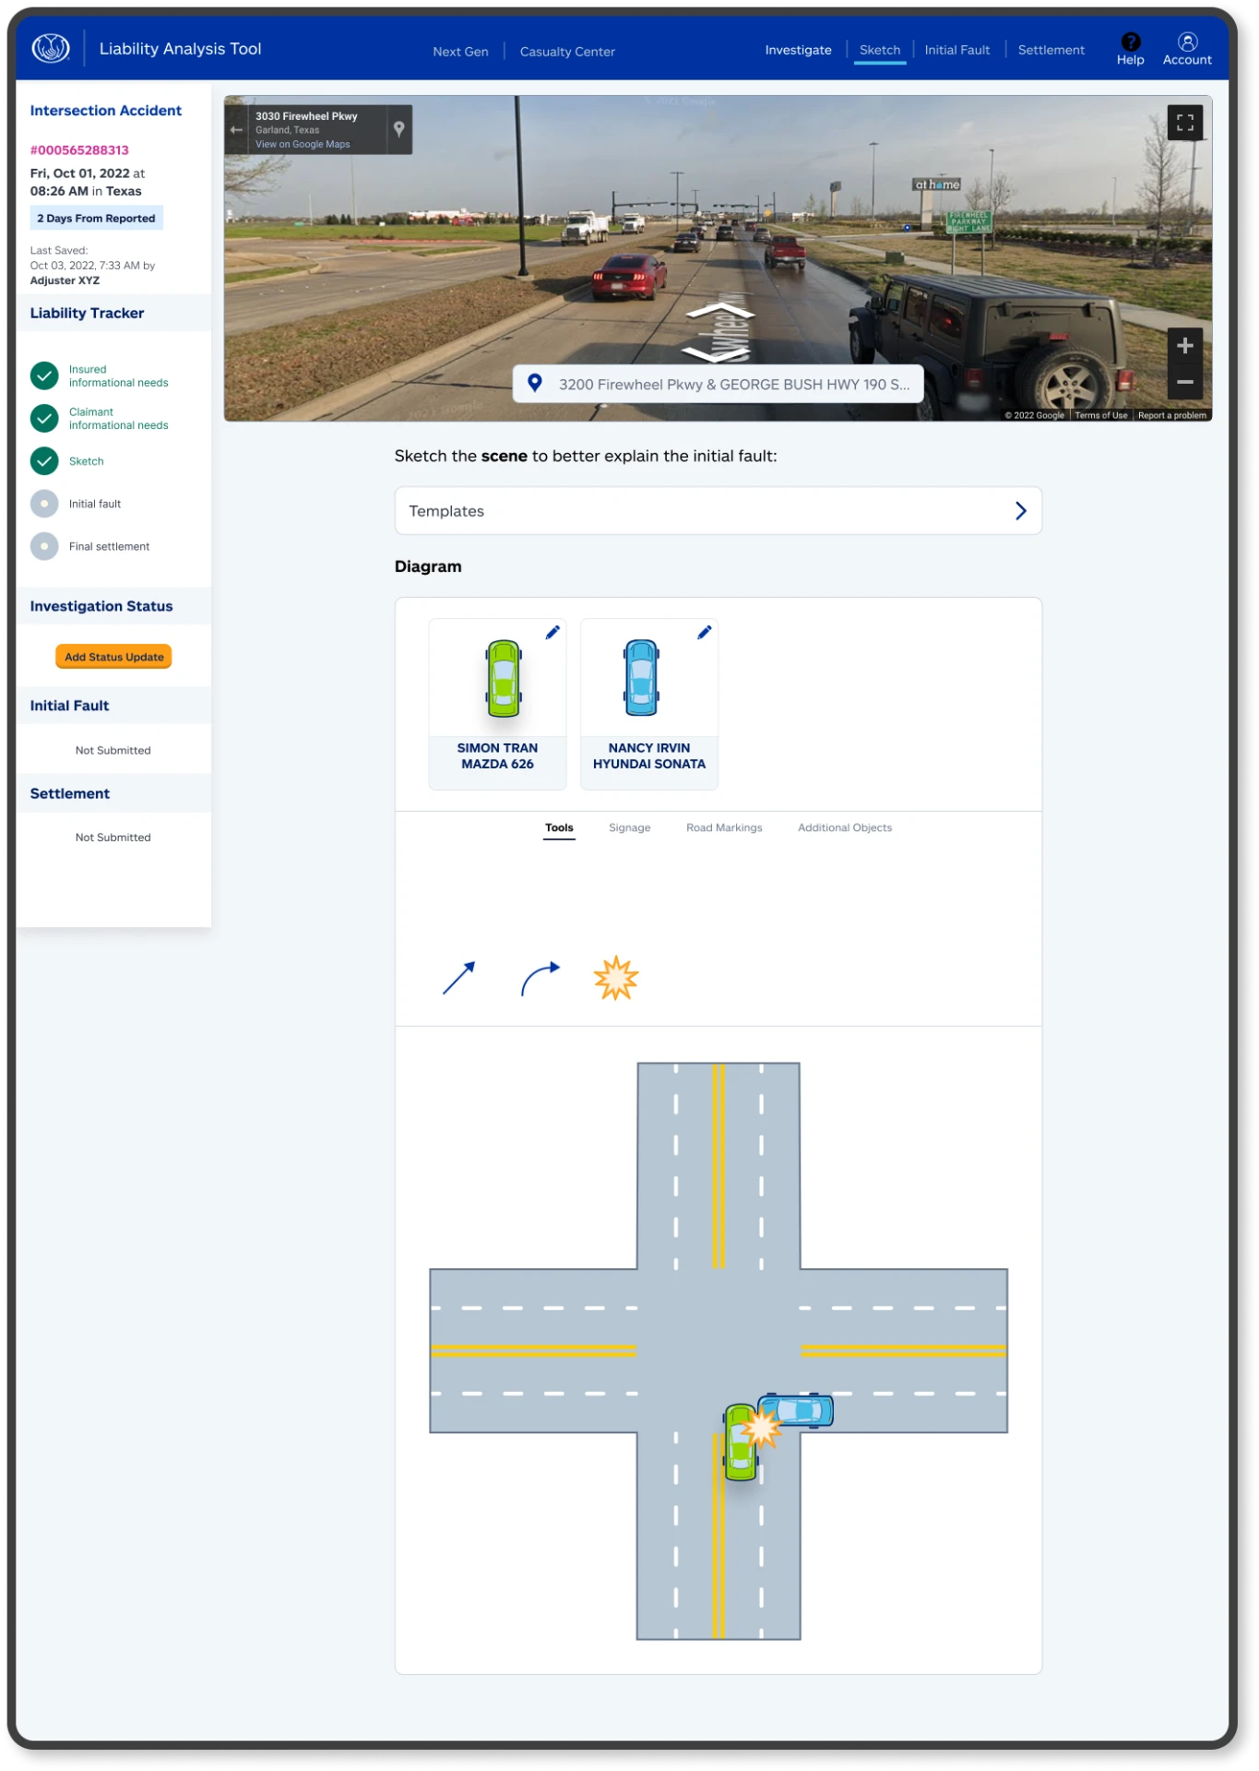The height and width of the screenshot is (1771, 1259).
Task: Click the Sketch step checkmark
Action: tap(44, 460)
